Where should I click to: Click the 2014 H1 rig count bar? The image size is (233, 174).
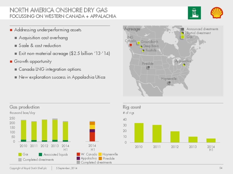(x=211, y=140)
